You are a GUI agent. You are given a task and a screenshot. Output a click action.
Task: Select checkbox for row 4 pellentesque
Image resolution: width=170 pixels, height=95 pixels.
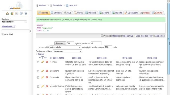38,87
